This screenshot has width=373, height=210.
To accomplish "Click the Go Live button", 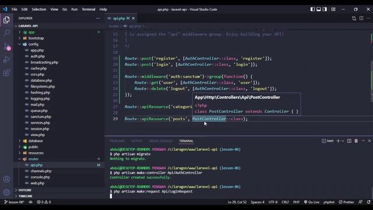I will 312,202.
